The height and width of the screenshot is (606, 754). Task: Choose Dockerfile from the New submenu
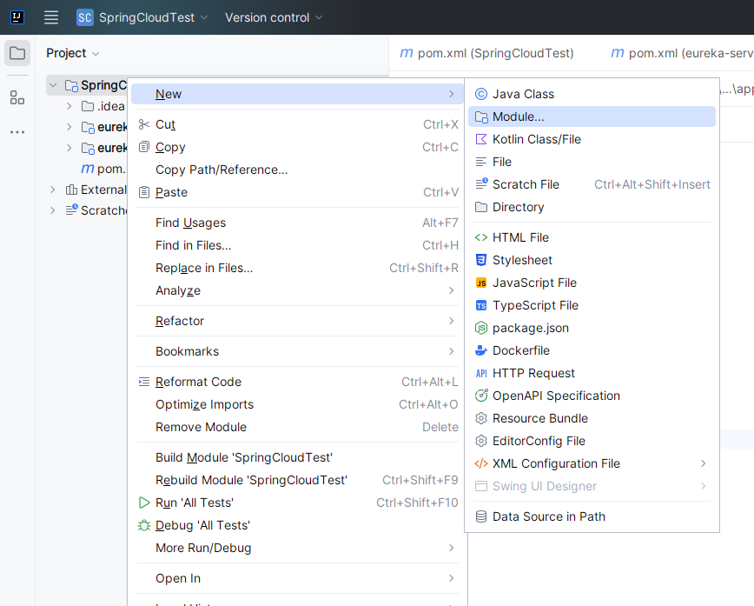point(520,350)
